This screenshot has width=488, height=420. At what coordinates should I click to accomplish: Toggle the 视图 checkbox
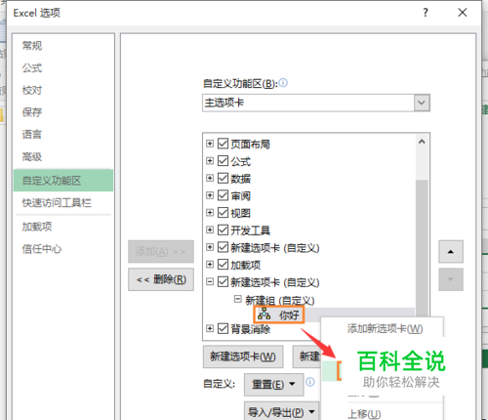click(223, 213)
